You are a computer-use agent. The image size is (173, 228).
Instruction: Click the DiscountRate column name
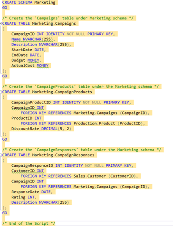[25, 129]
